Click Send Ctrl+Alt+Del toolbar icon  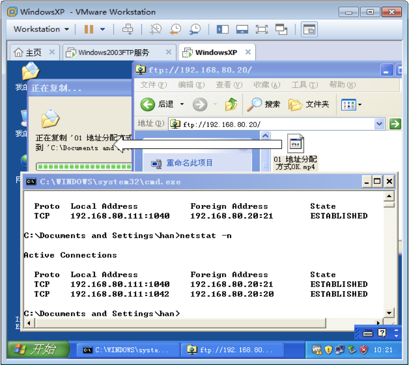point(128,29)
